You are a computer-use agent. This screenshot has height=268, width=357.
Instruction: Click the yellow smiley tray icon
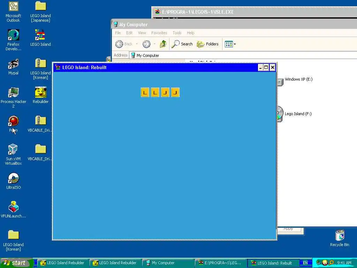(x=325, y=263)
